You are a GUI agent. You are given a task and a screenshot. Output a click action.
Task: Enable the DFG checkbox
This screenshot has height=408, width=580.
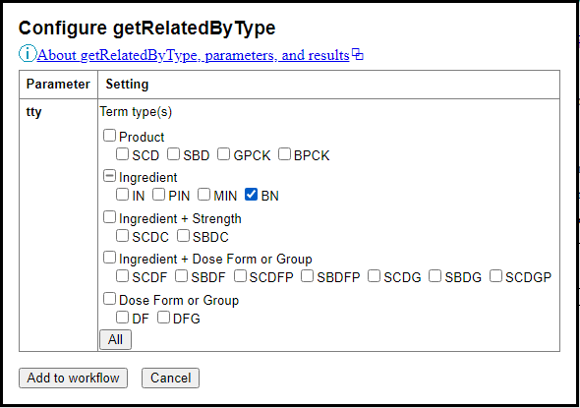163,317
